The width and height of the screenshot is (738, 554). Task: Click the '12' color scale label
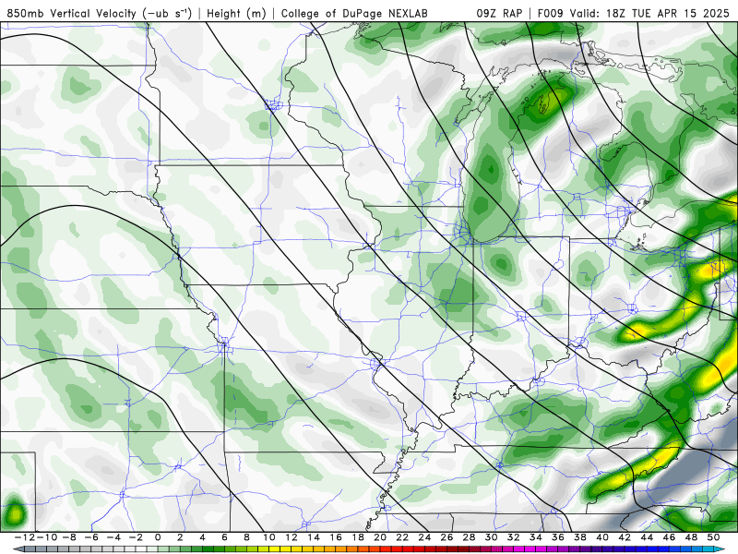coord(292,537)
